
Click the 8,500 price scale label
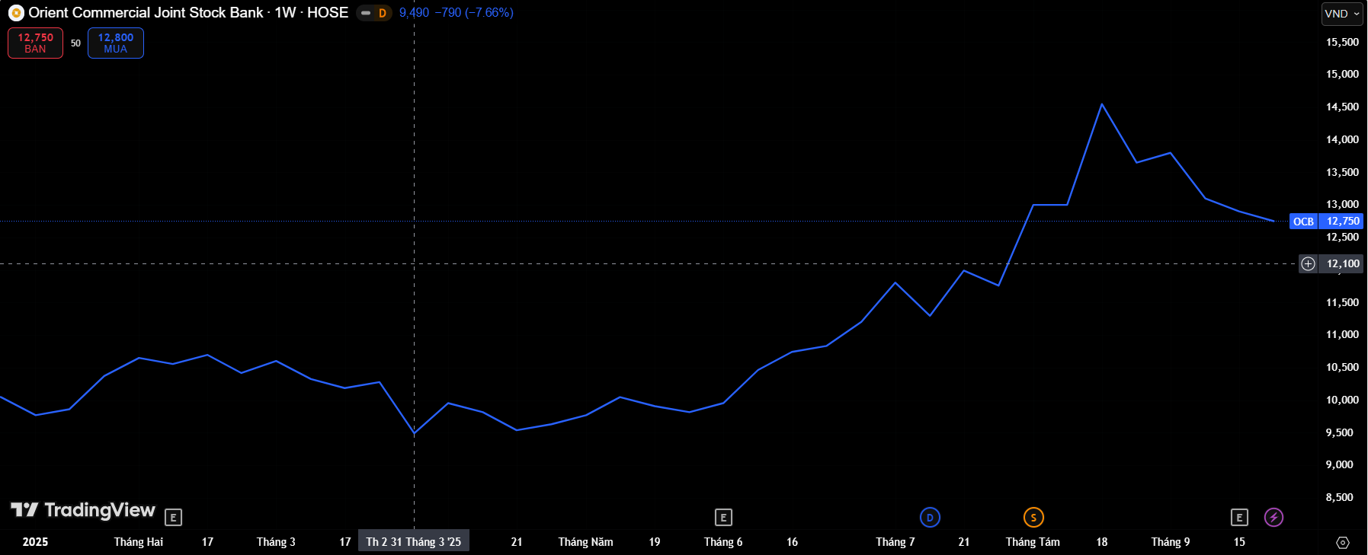(1340, 497)
